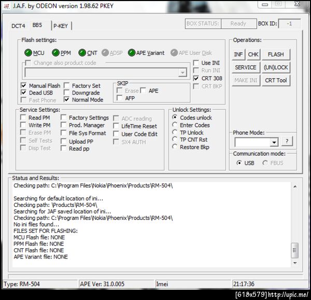Click the Imei status bar field
The image size is (311, 300).
click(x=193, y=284)
